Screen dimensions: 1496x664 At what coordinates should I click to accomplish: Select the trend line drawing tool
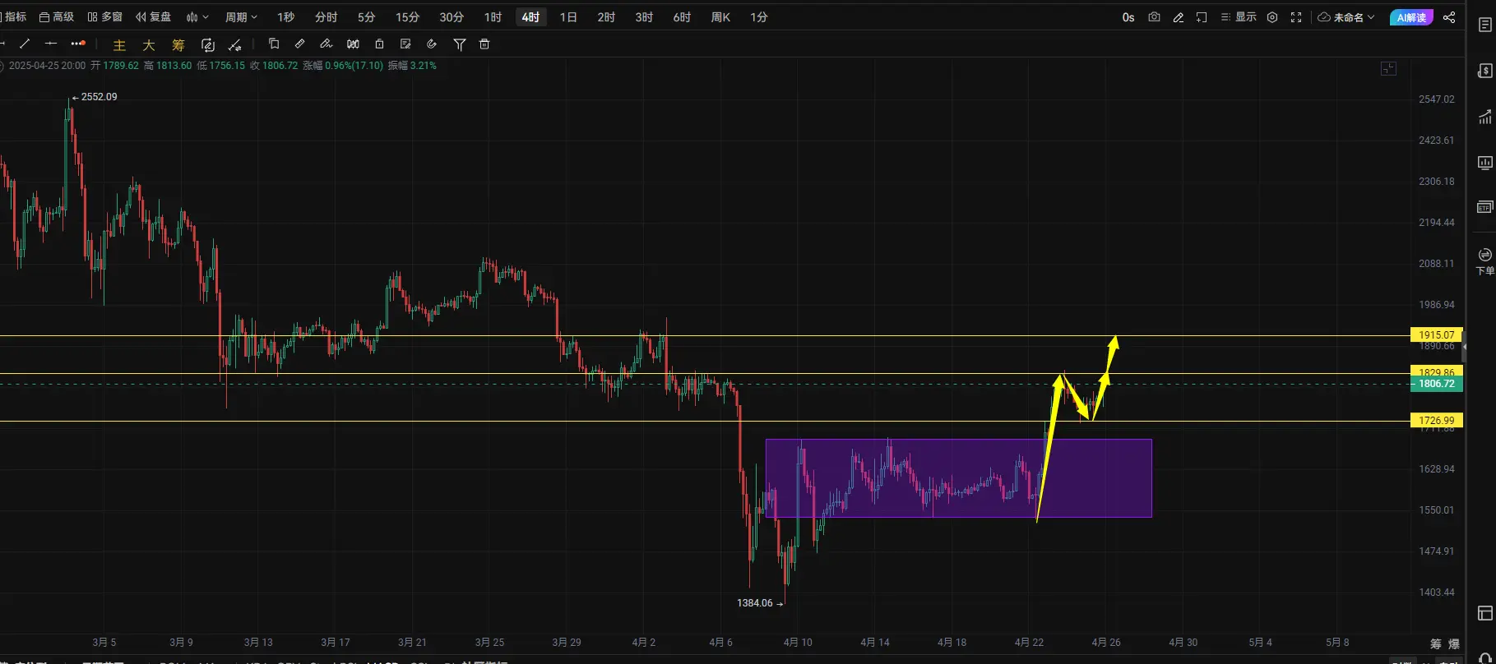click(x=25, y=44)
